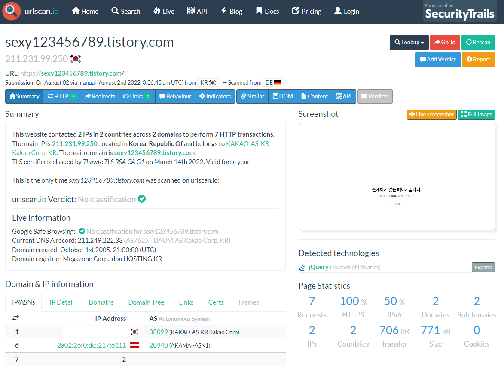
Task: Switch to the HTTP tab
Action: click(x=62, y=96)
